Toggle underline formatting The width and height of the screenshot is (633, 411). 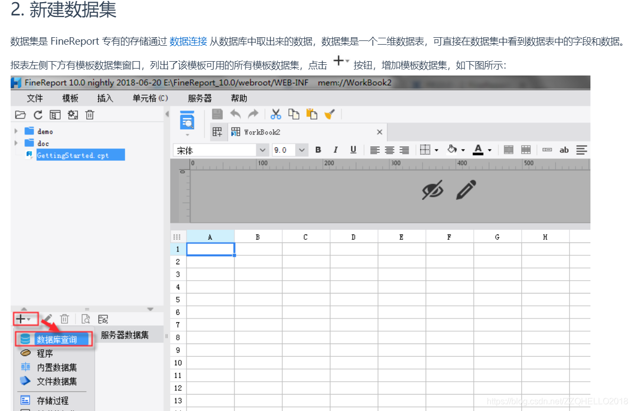point(353,150)
